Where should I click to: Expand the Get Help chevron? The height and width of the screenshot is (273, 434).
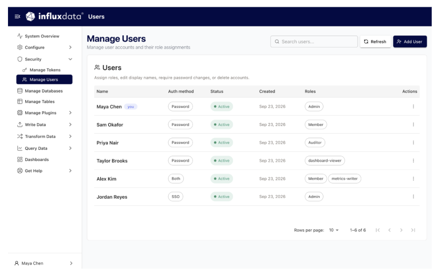[x=70, y=171]
